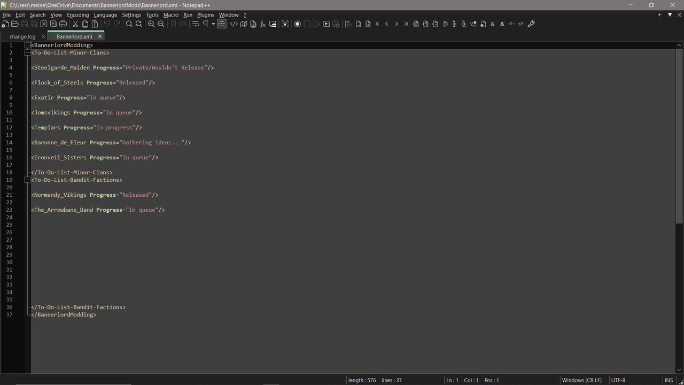684x385 pixels.
Task: Toggle show all characters pilcrow icon
Action: coord(205,24)
